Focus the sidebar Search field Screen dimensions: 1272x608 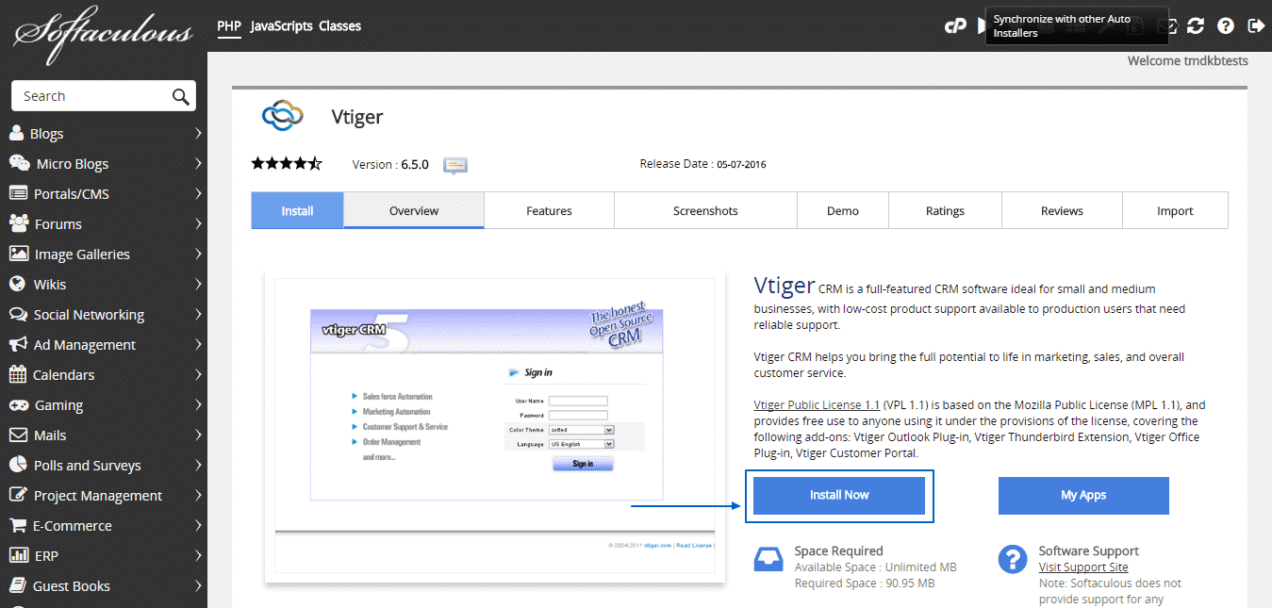pyautogui.click(x=104, y=96)
